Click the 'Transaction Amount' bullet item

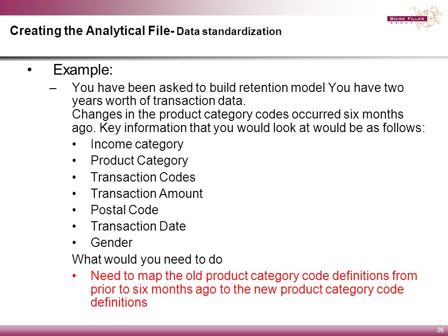tap(147, 193)
